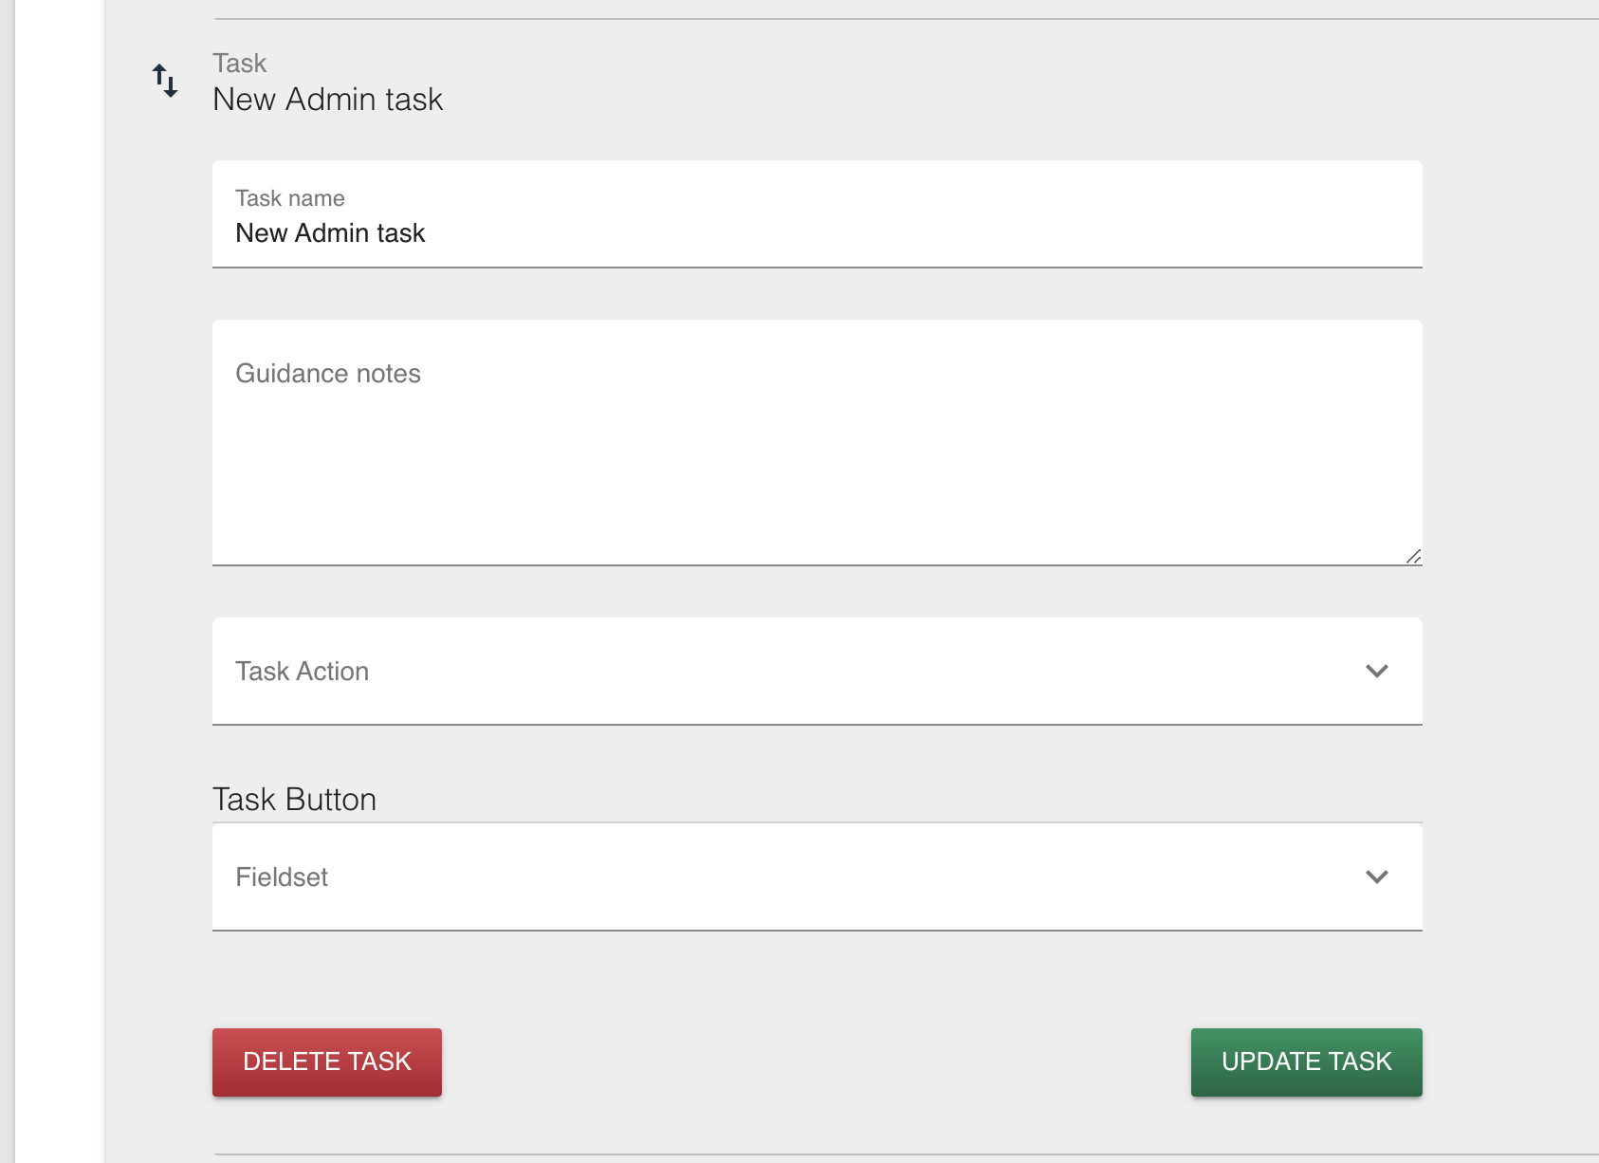Expand the Task Action chevron arrow
Viewport: 1599px width, 1163px height.
(1377, 672)
